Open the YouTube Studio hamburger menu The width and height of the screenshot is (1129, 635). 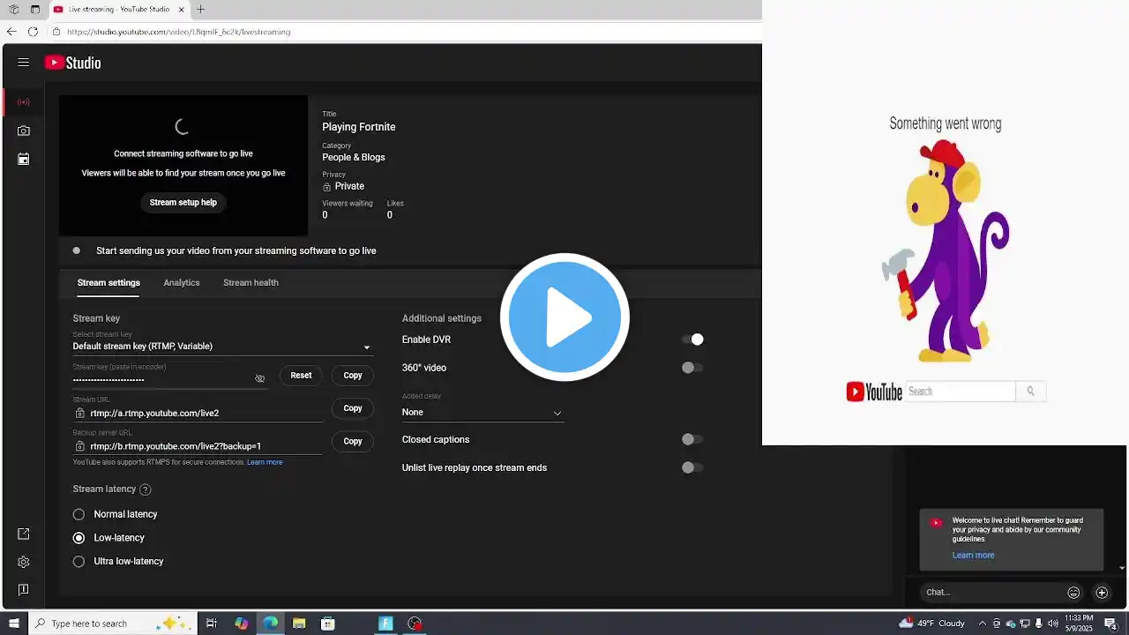(24, 63)
